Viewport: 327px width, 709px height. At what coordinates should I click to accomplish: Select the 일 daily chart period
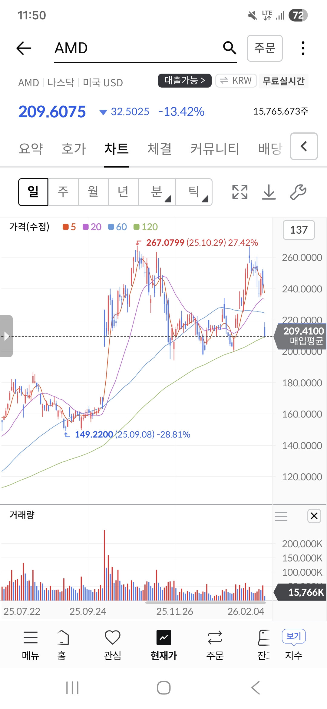[33, 192]
